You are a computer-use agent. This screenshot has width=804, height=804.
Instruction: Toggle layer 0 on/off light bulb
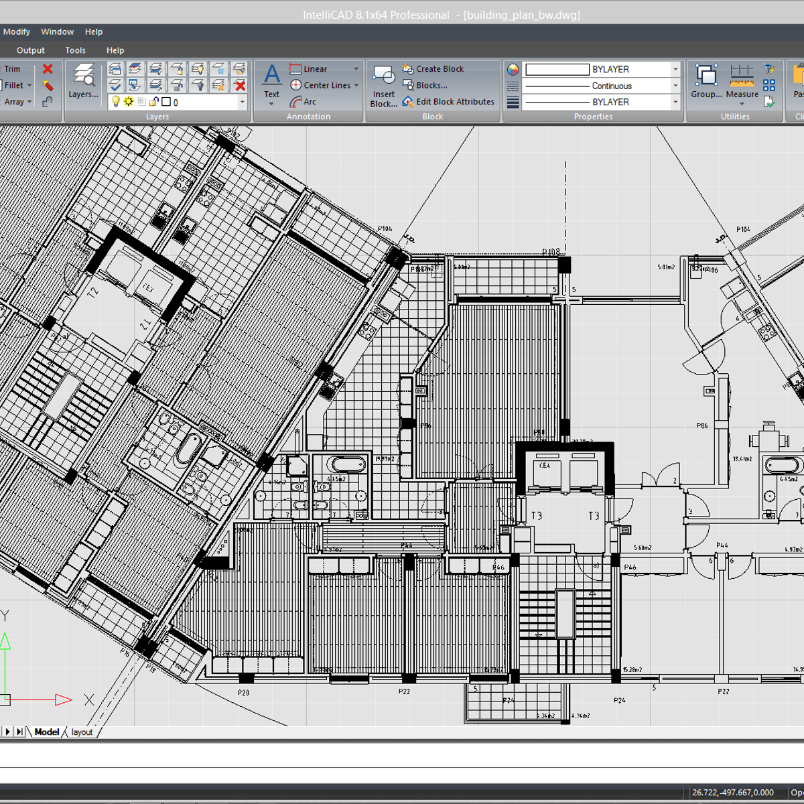coord(115,102)
